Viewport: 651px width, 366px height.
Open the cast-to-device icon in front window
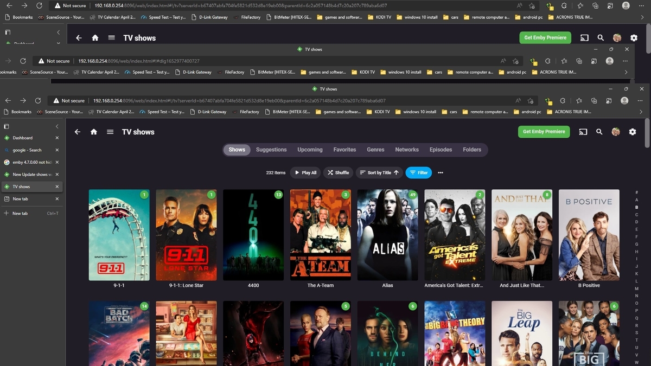583,132
